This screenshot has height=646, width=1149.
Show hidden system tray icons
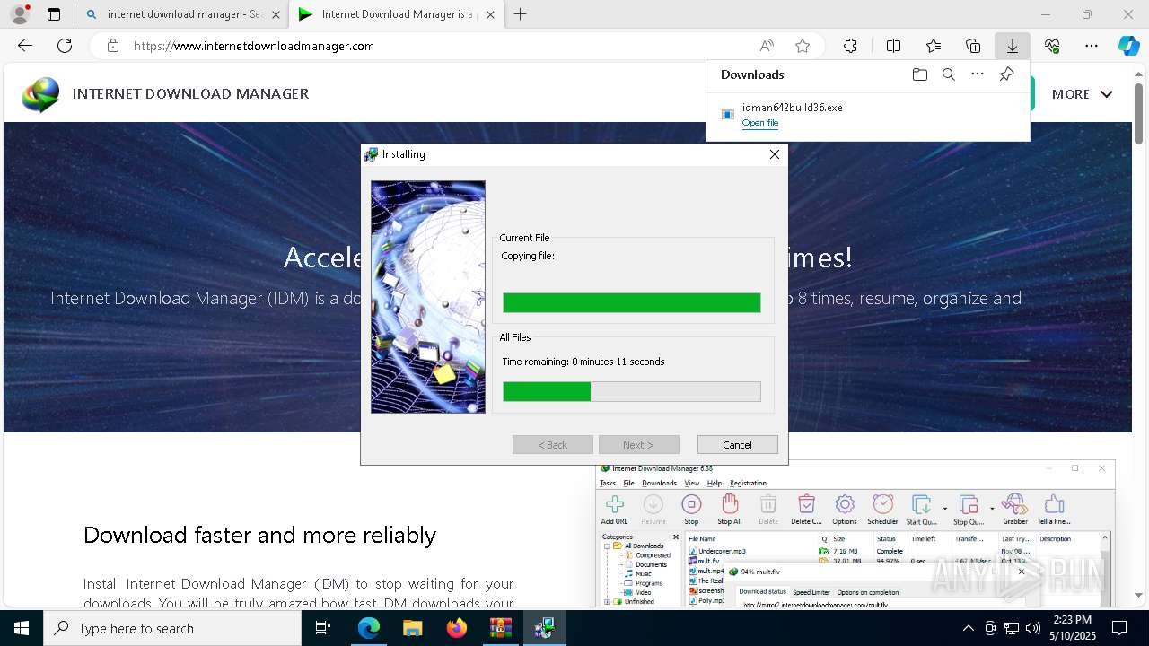[968, 628]
